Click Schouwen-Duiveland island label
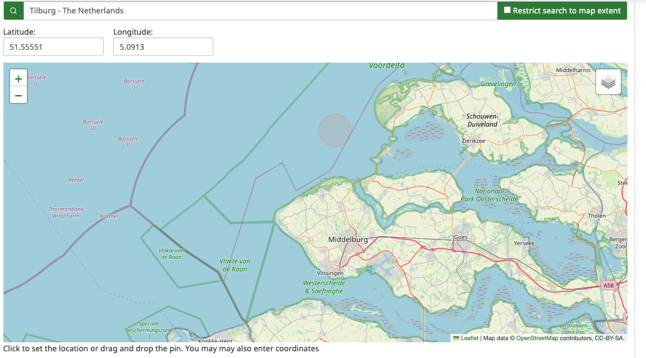The height and width of the screenshot is (358, 646). (482, 120)
